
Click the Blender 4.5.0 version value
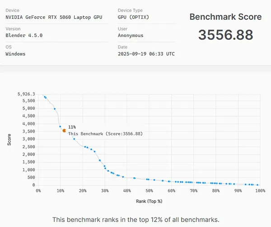coord(23,35)
